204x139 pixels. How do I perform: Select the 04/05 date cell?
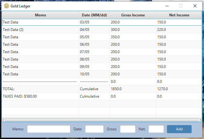tap(94, 30)
